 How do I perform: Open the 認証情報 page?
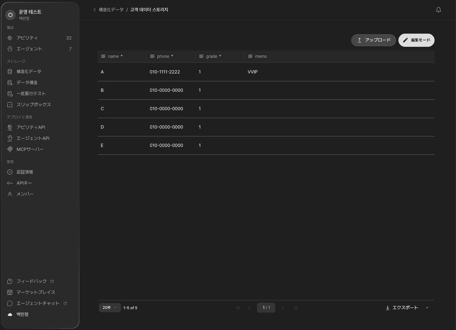point(40,172)
